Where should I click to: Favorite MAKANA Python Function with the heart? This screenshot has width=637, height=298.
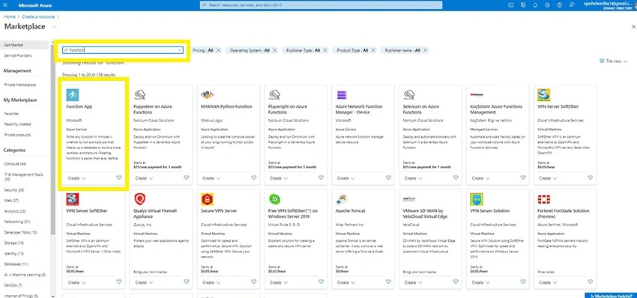pyautogui.click(x=253, y=177)
